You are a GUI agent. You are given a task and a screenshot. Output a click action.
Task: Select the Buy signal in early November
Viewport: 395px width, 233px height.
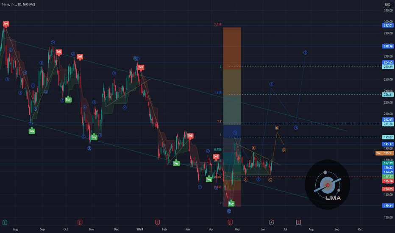coord(94,137)
